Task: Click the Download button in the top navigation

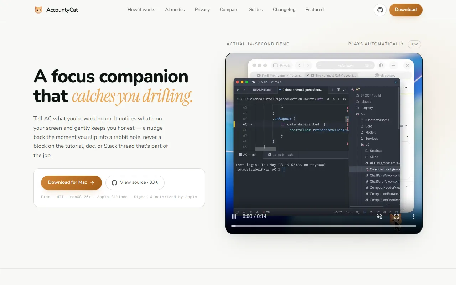Action: point(406,10)
